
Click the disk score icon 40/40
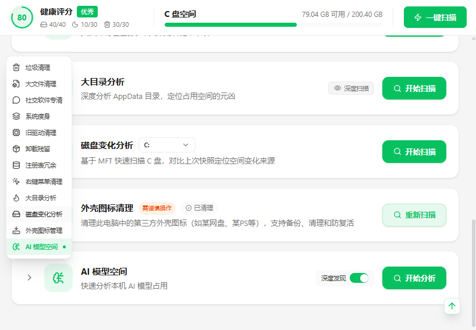[x=44, y=24]
